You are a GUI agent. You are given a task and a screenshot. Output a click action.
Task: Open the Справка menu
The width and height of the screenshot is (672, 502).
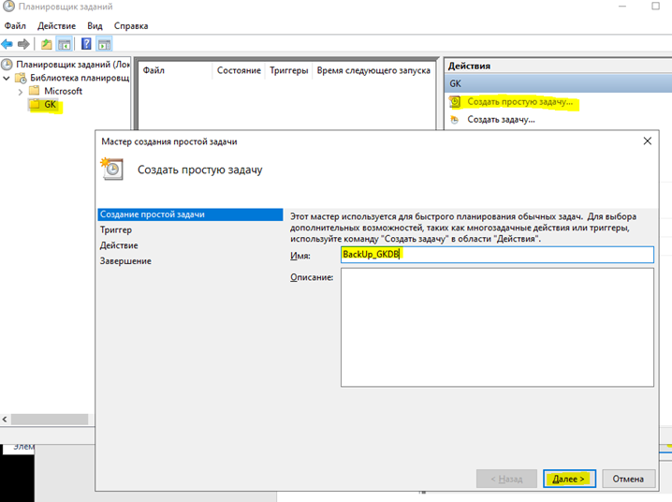click(x=131, y=25)
